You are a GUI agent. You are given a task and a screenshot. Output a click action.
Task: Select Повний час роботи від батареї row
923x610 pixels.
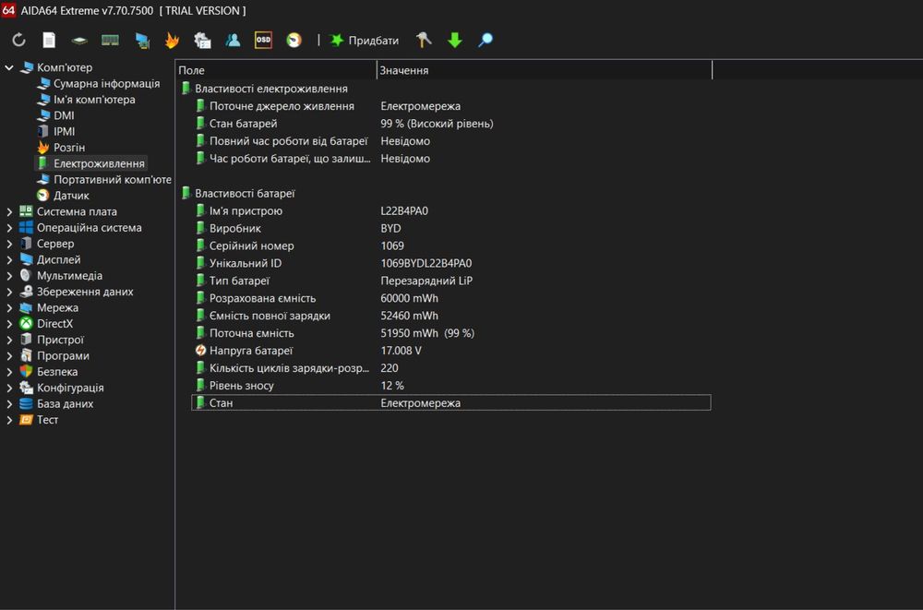(451, 140)
